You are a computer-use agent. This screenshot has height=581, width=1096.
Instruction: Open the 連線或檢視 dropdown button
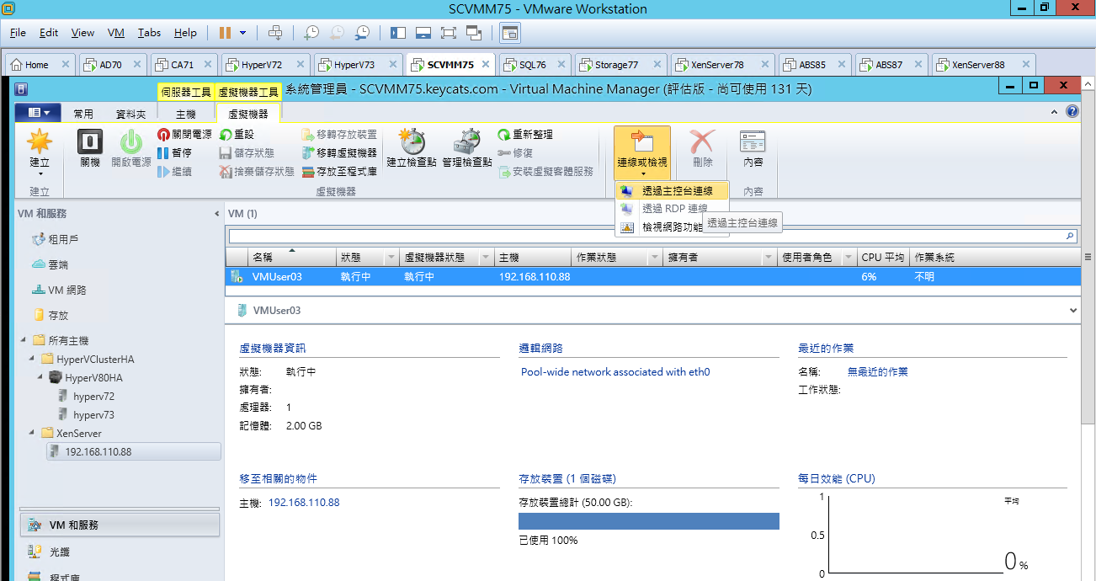(x=642, y=152)
